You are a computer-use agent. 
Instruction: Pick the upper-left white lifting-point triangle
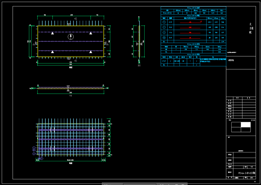(x=53, y=33)
